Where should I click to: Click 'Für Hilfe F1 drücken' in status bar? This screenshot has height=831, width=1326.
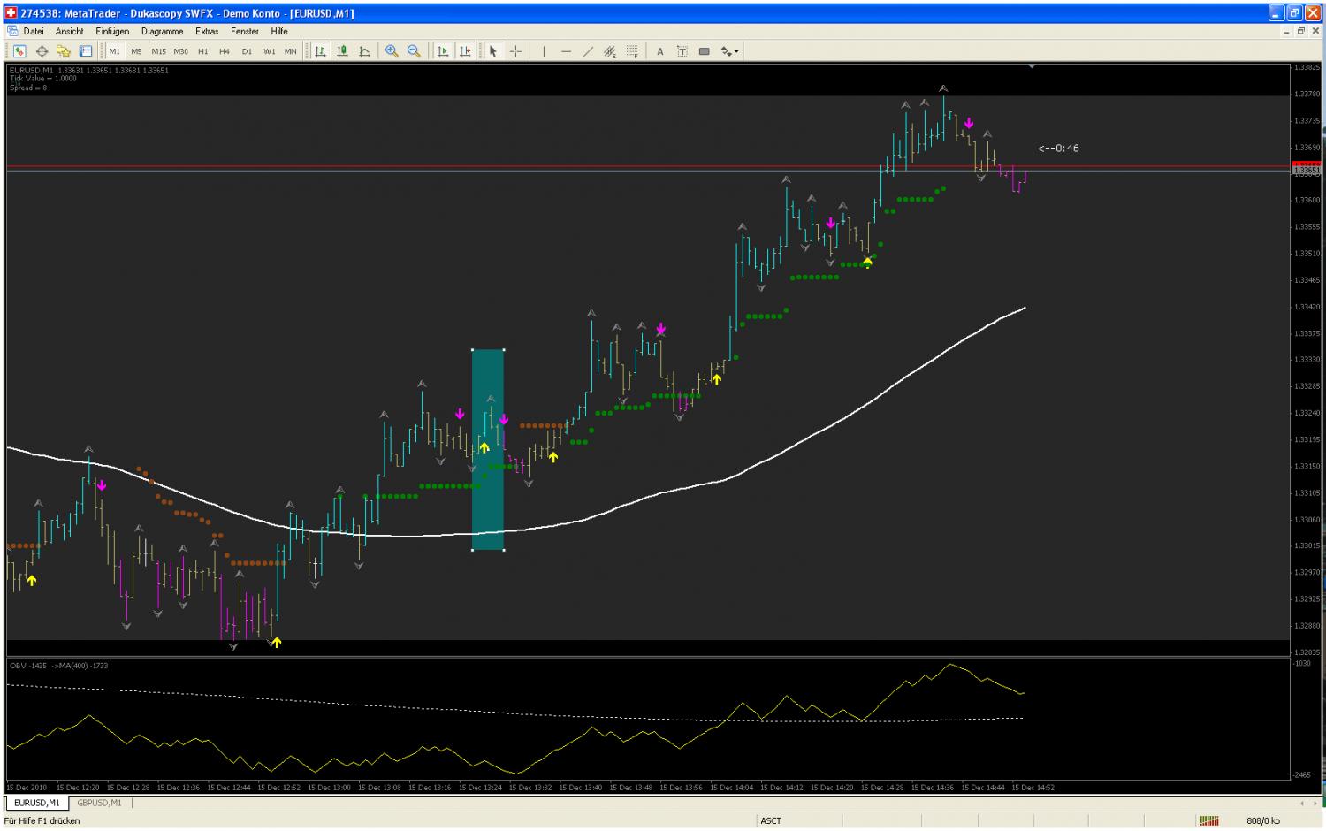click(x=42, y=821)
